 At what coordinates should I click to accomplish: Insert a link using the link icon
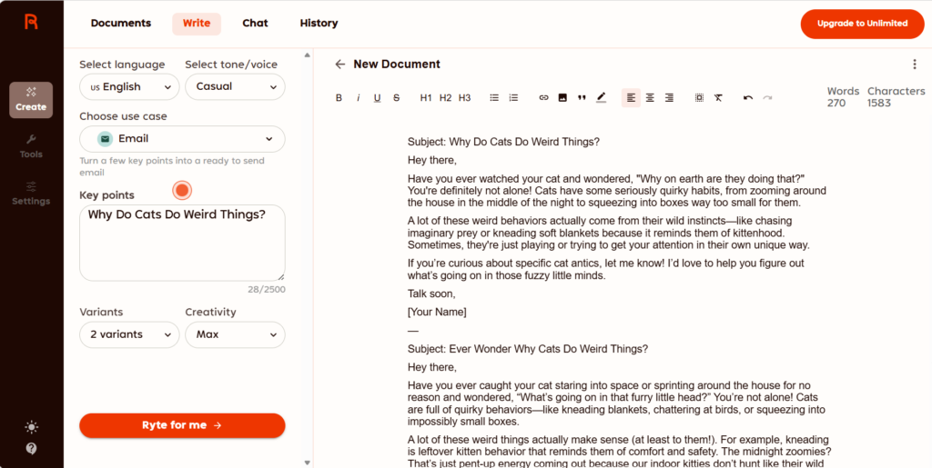543,98
